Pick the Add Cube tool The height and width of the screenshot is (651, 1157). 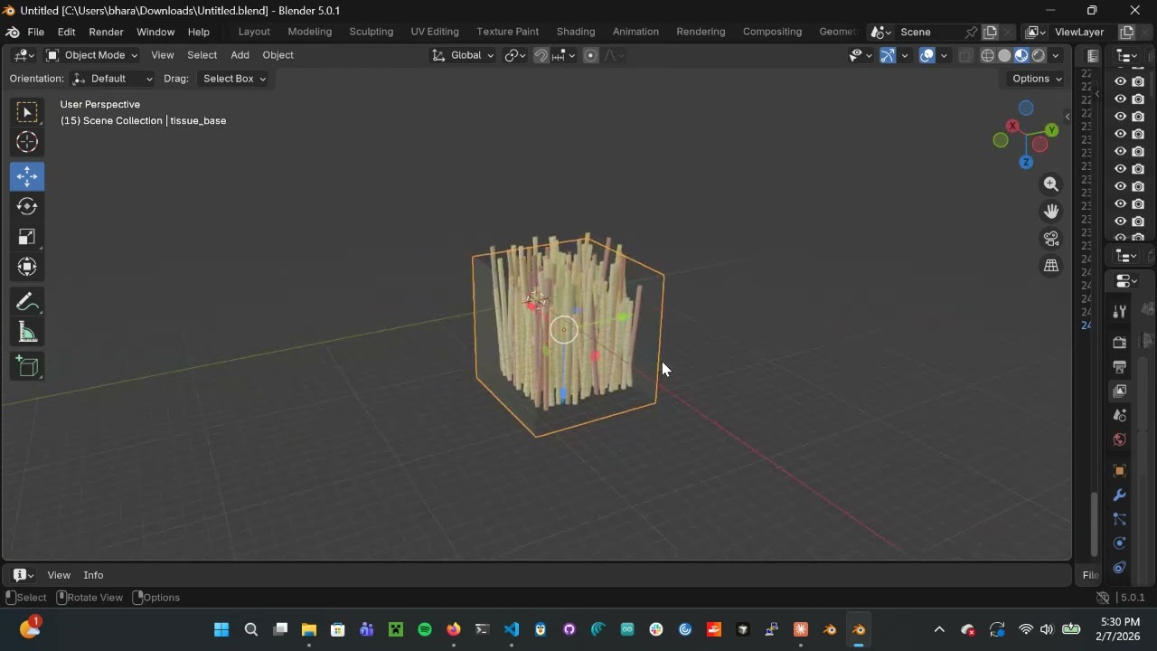[x=27, y=366]
